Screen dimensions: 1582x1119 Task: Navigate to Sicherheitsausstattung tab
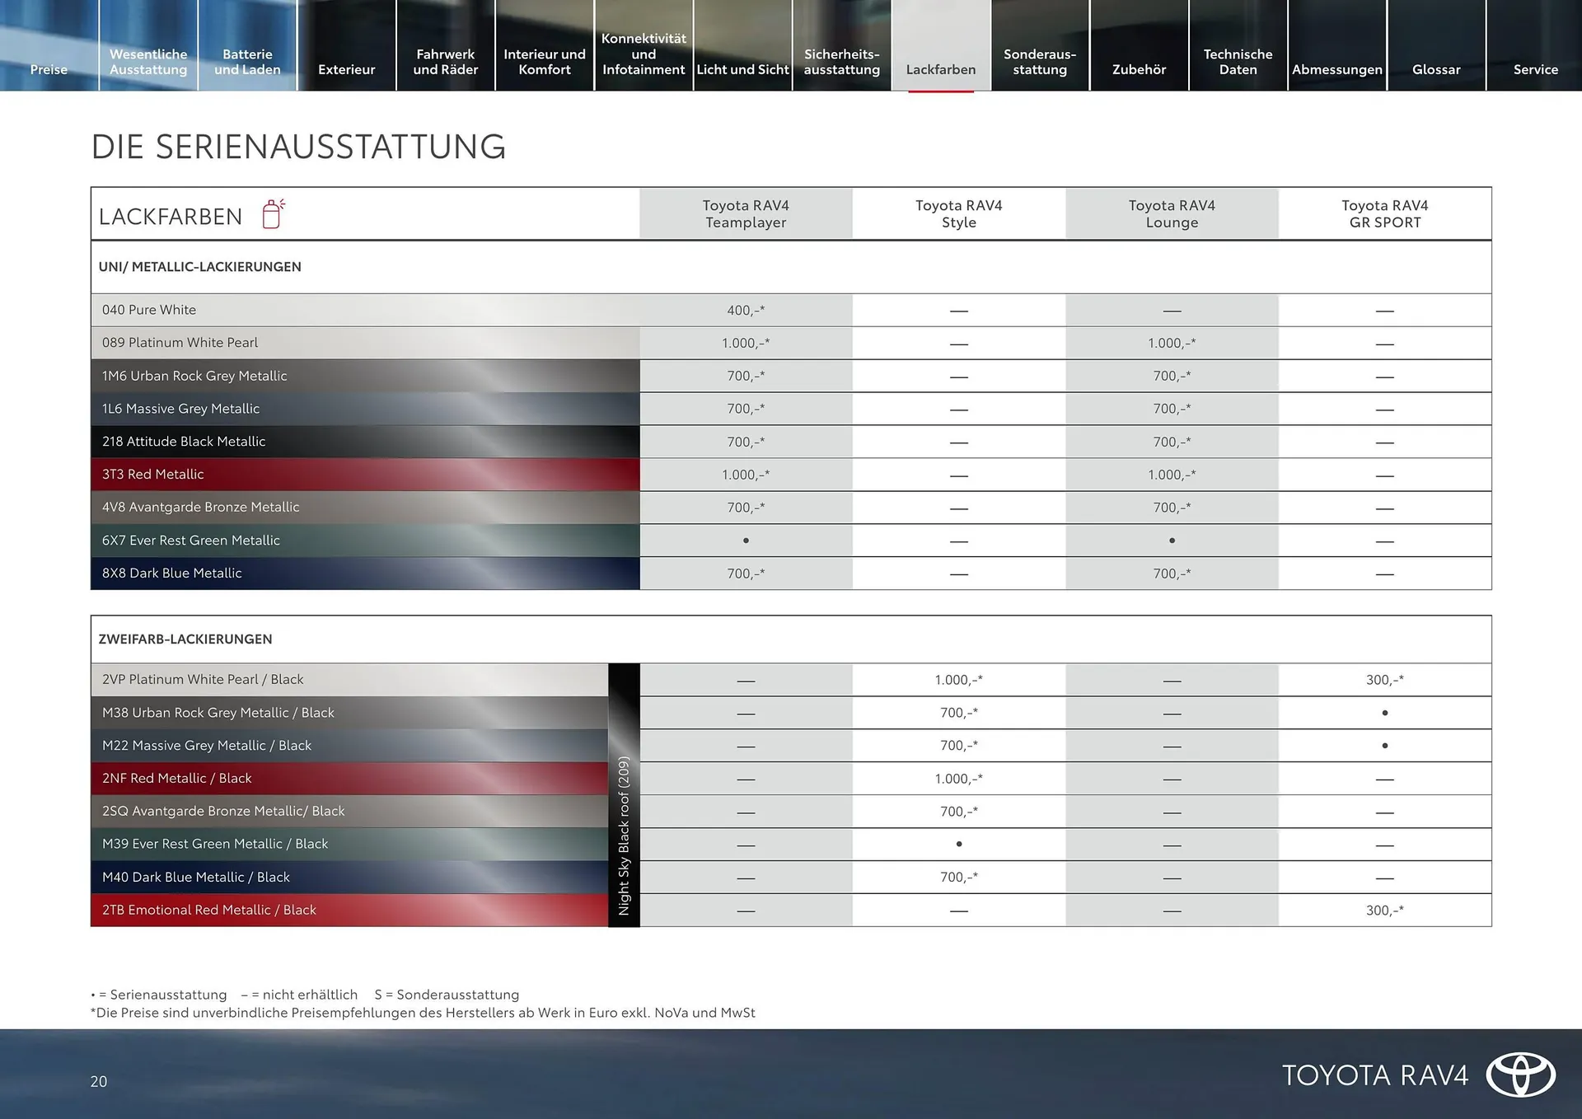coord(841,62)
